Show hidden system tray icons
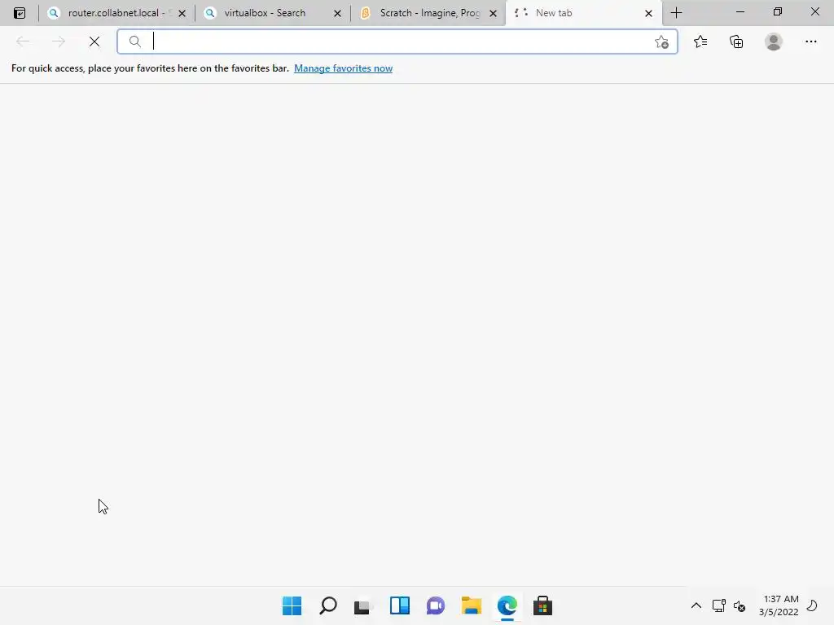This screenshot has width=834, height=625. tap(696, 605)
